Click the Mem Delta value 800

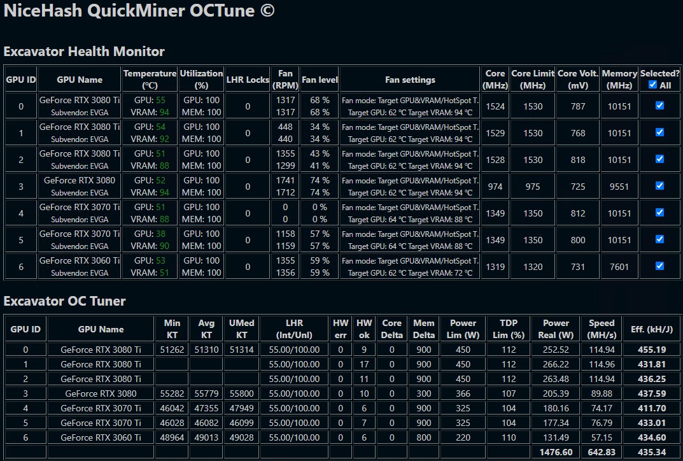[423, 437]
